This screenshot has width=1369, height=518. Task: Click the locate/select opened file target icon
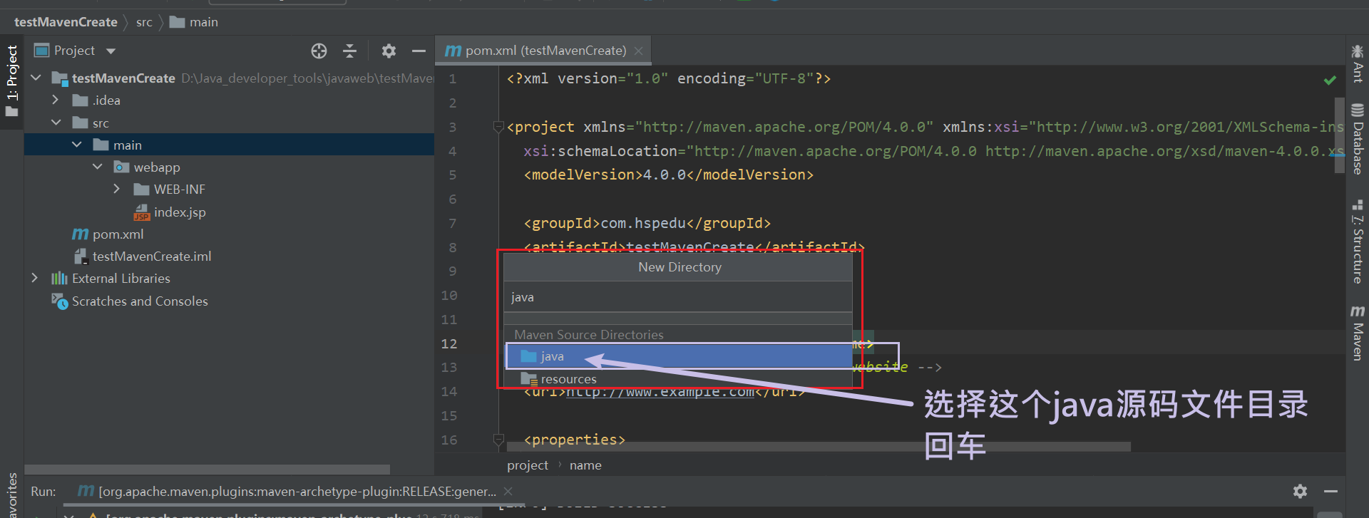(x=319, y=51)
